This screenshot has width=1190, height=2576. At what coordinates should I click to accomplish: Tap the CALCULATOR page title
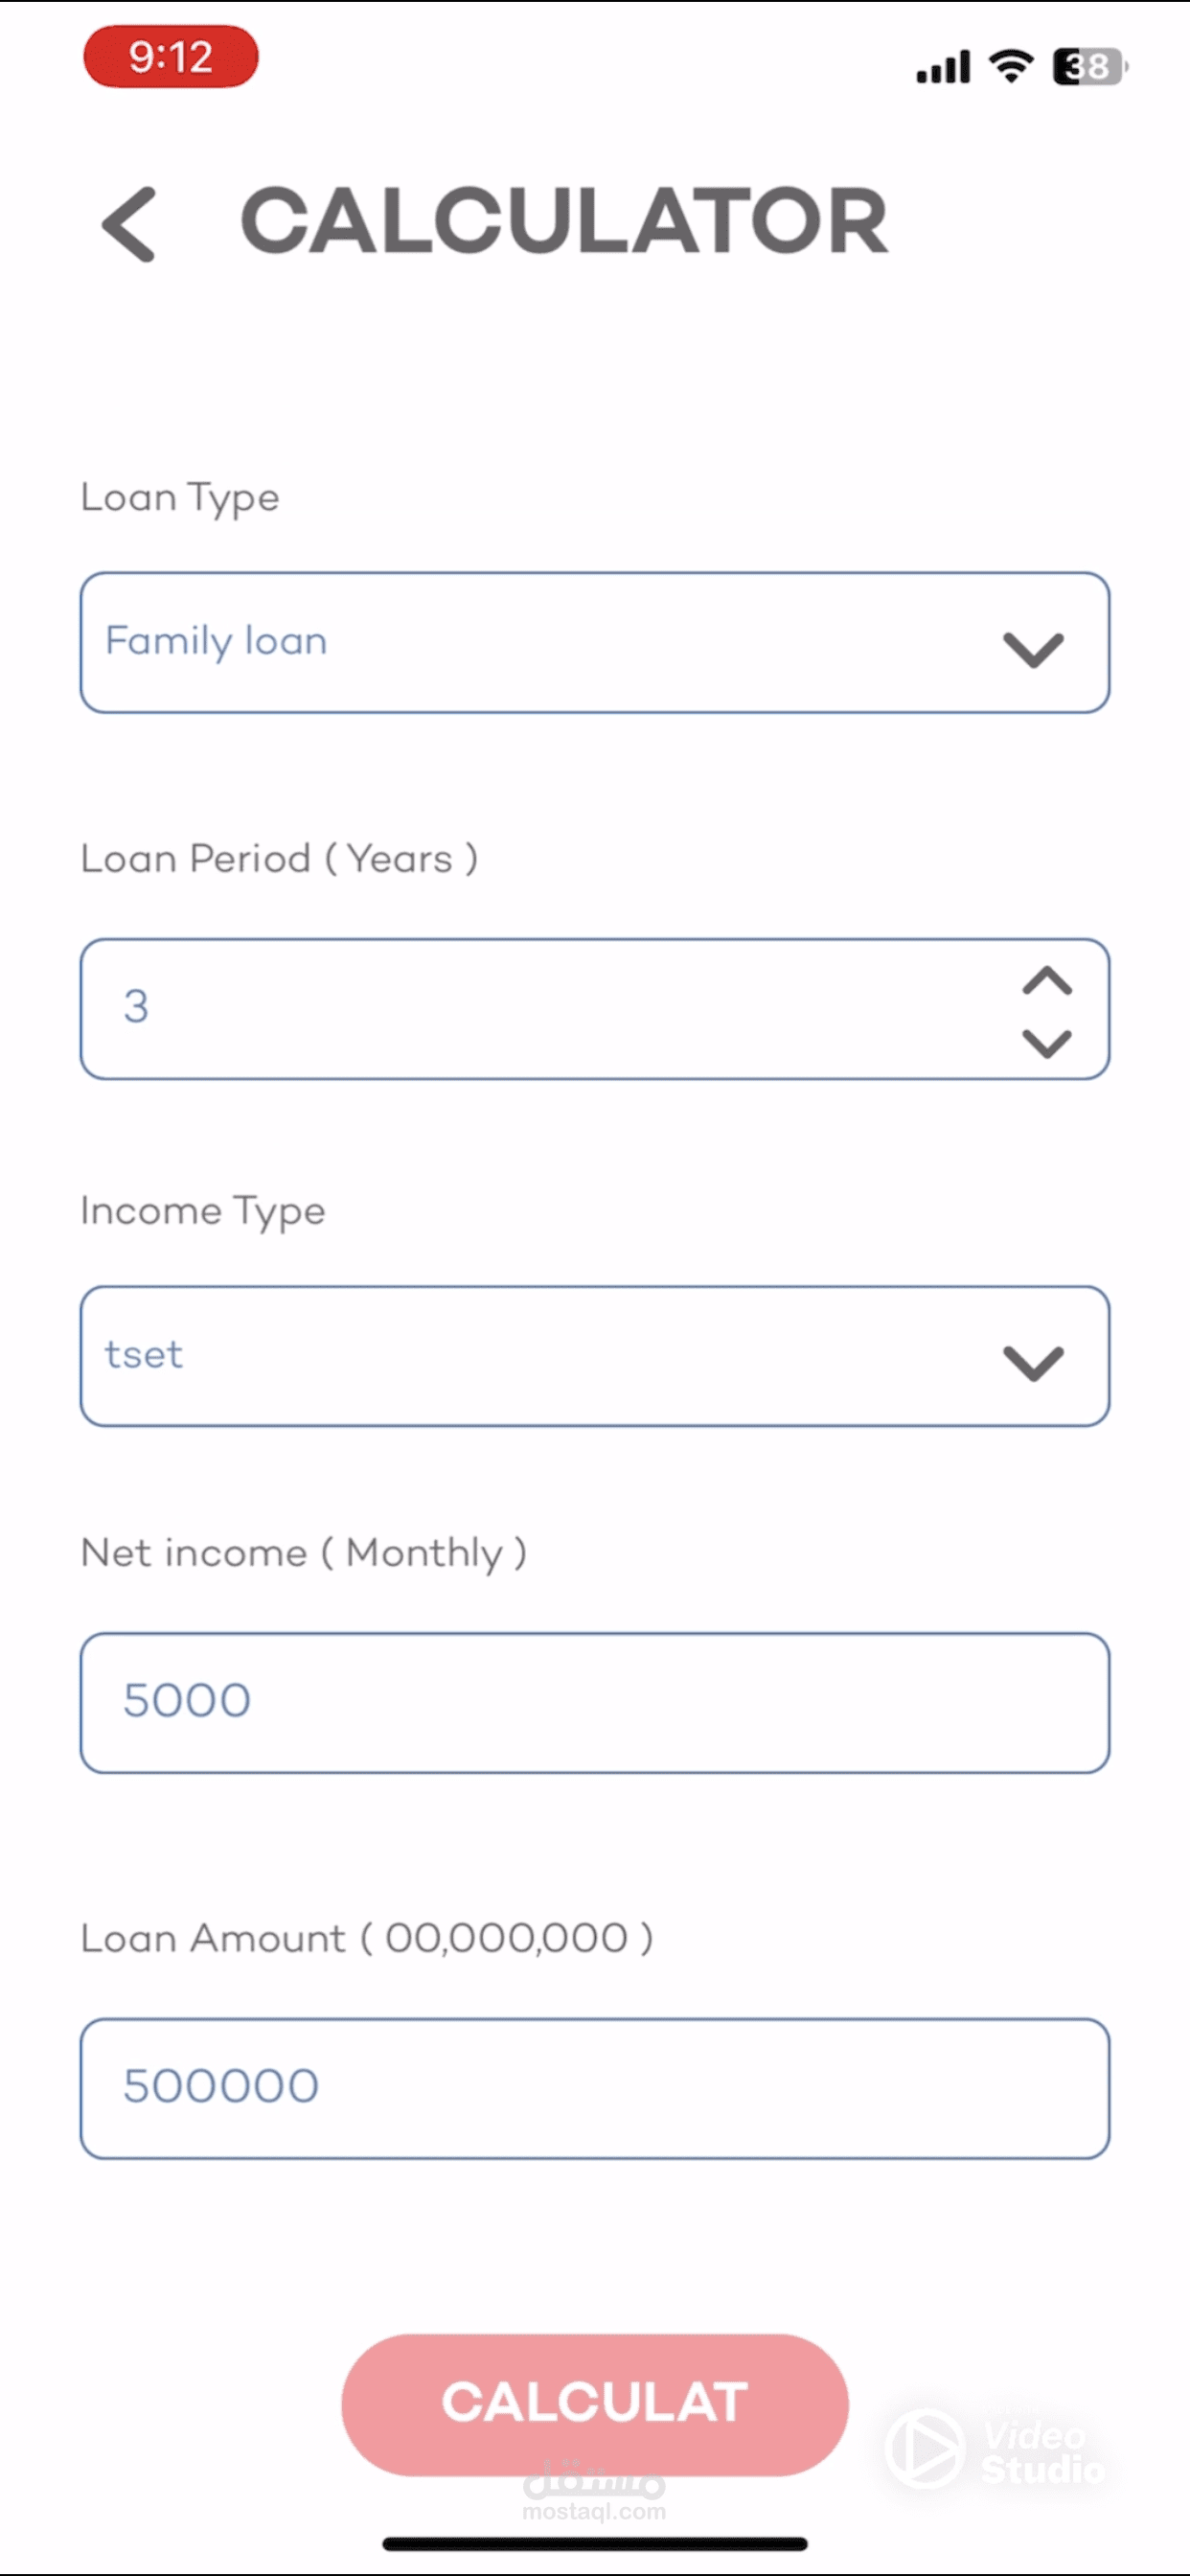[x=564, y=222]
